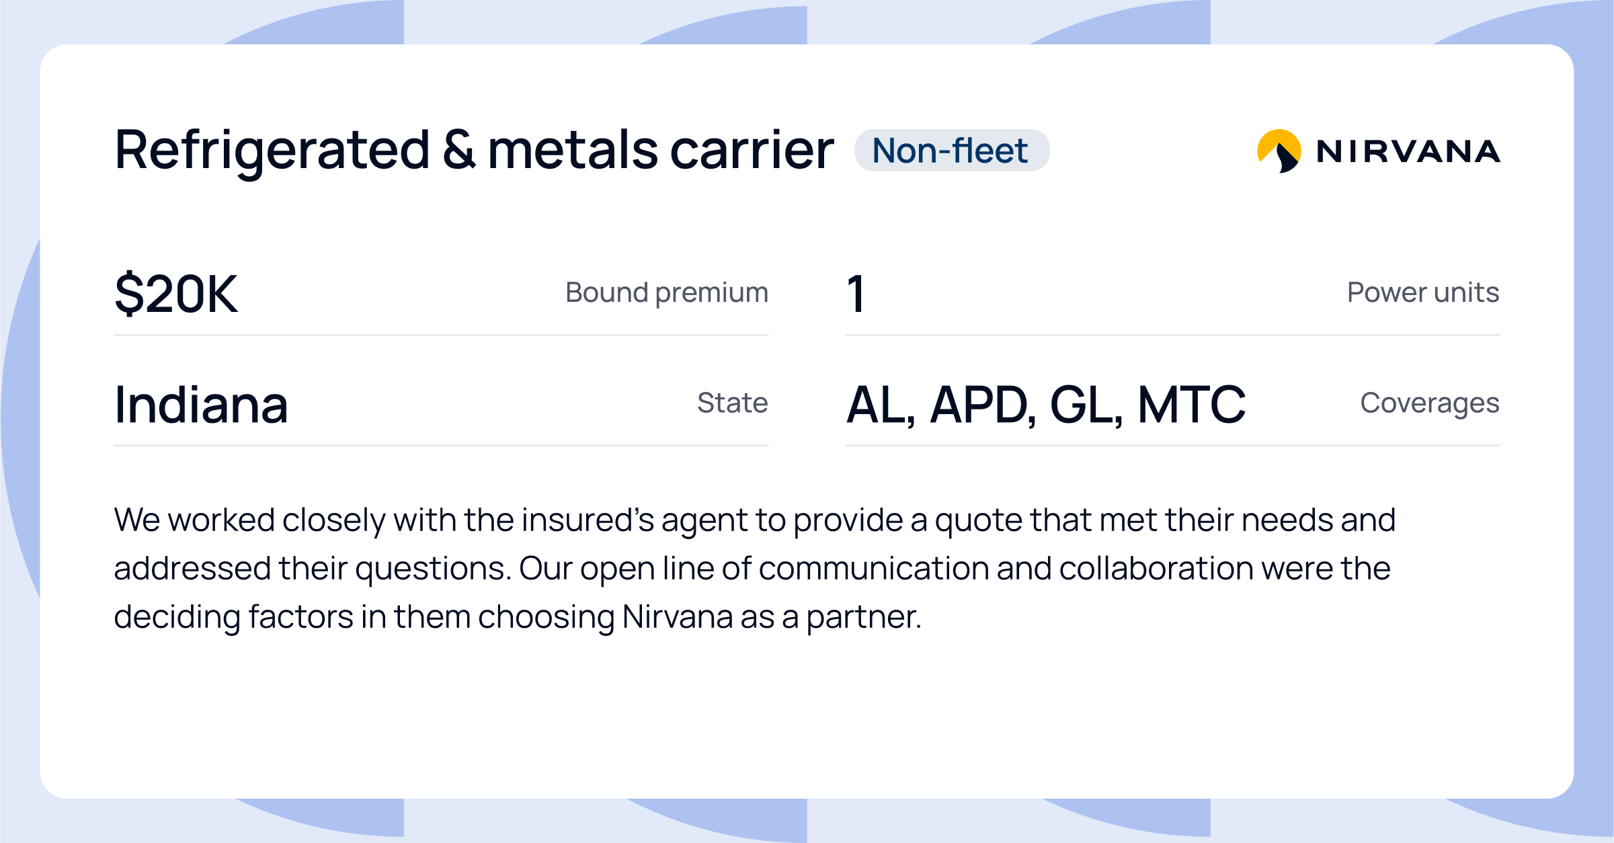Select the Indiana state value
The height and width of the screenshot is (843, 1614).
(x=201, y=405)
